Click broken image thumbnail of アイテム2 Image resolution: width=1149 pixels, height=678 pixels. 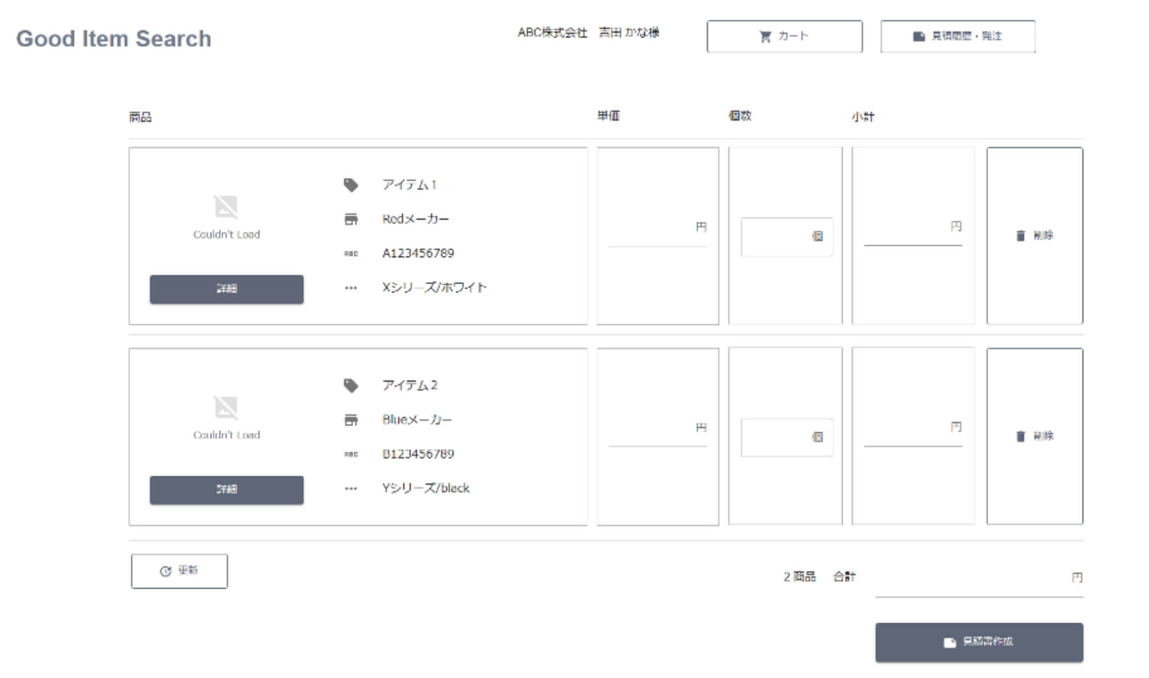pos(226,408)
